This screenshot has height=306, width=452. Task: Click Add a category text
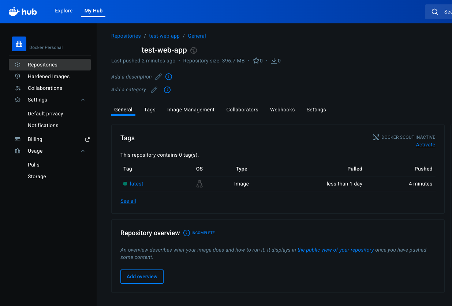[x=128, y=89]
